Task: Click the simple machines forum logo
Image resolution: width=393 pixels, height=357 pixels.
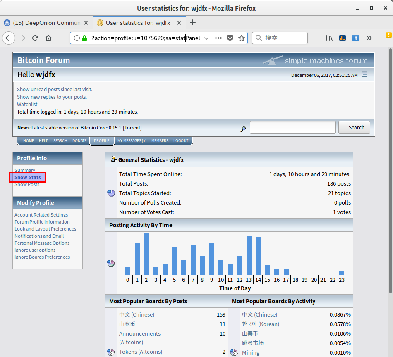Action: coord(315,60)
